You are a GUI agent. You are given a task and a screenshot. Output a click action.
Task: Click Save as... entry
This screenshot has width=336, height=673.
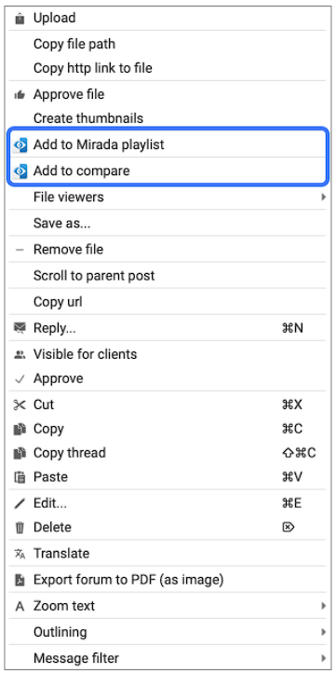point(168,223)
